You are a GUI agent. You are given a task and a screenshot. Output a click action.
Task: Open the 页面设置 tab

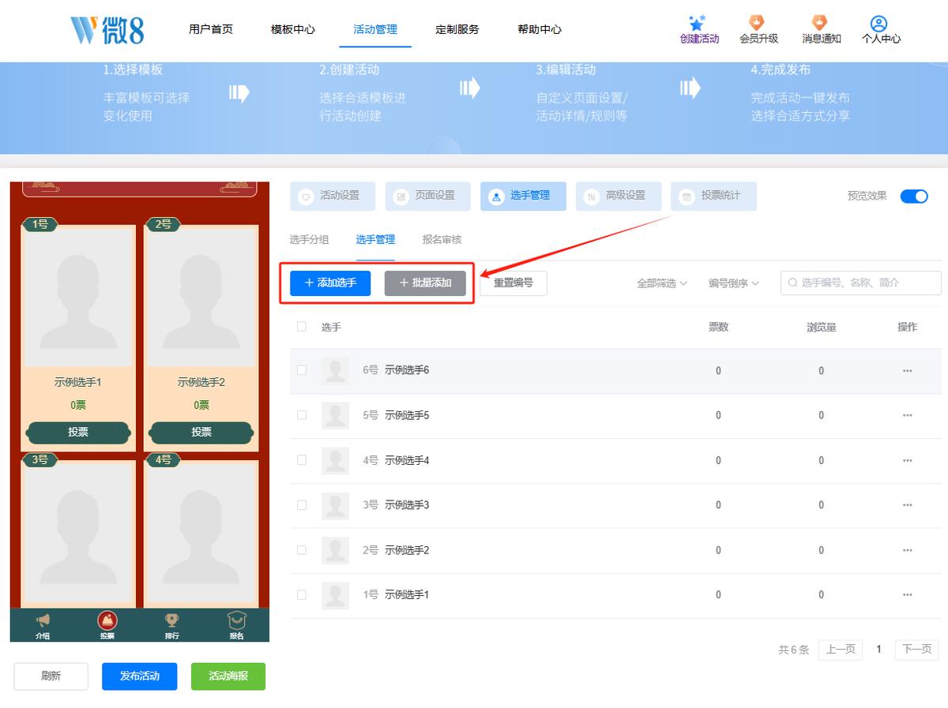point(427,197)
